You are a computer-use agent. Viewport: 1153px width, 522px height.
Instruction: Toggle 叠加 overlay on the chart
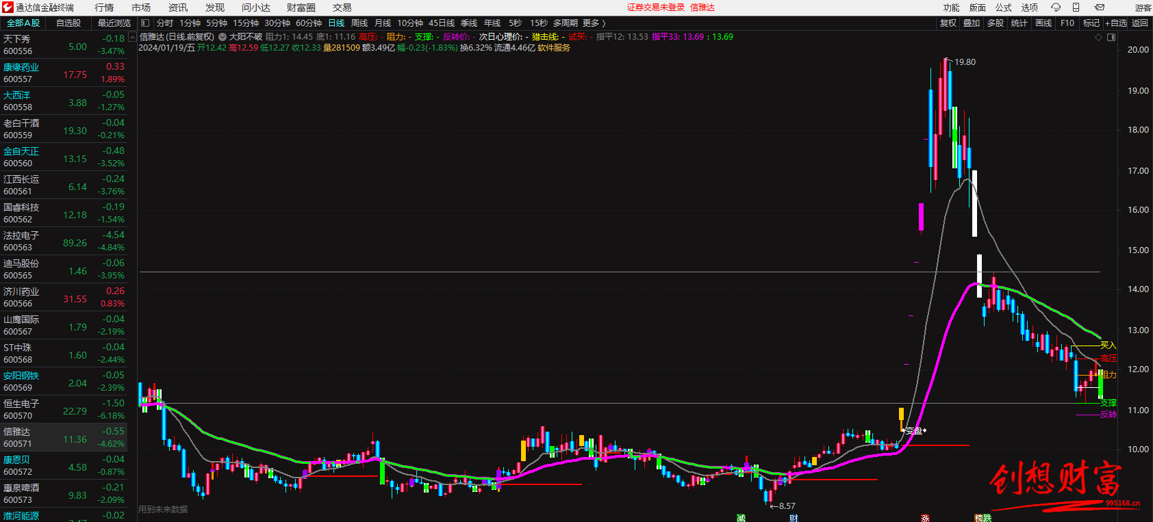(972, 23)
